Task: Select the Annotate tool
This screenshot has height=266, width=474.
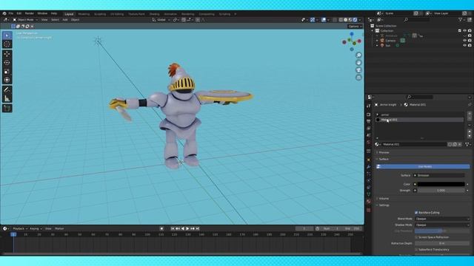Action: click(7, 89)
